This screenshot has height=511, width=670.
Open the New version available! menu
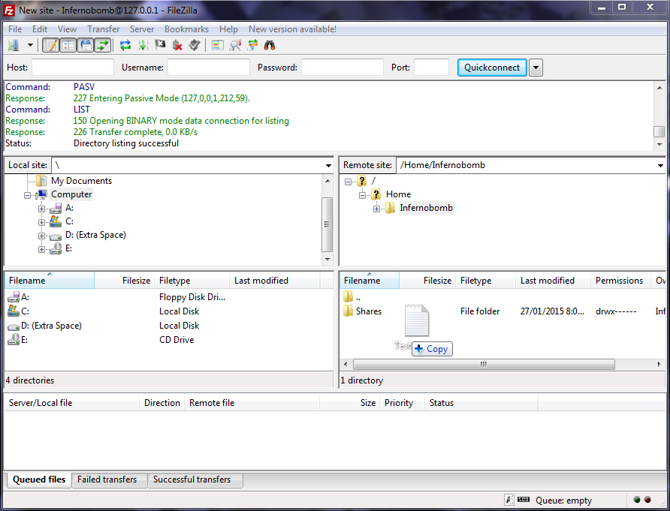292,29
